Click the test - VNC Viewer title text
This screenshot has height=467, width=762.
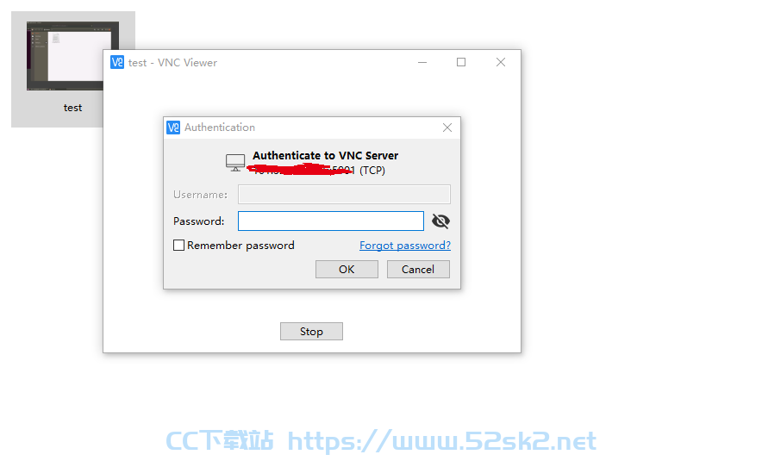[172, 63]
